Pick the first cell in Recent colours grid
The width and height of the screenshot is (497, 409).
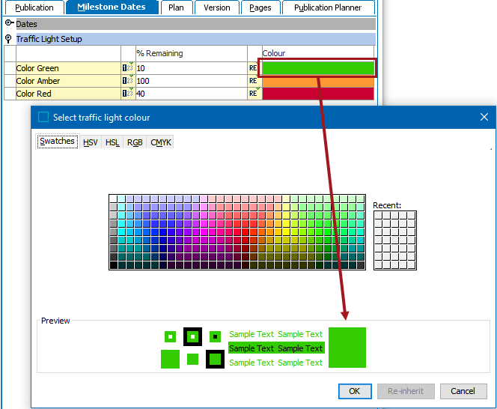coord(379,216)
